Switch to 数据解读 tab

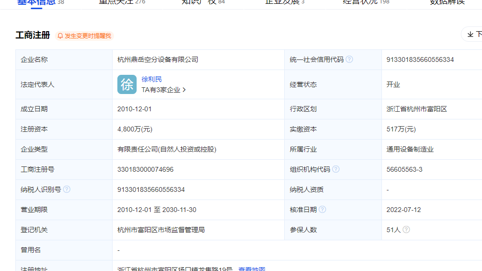click(x=447, y=2)
